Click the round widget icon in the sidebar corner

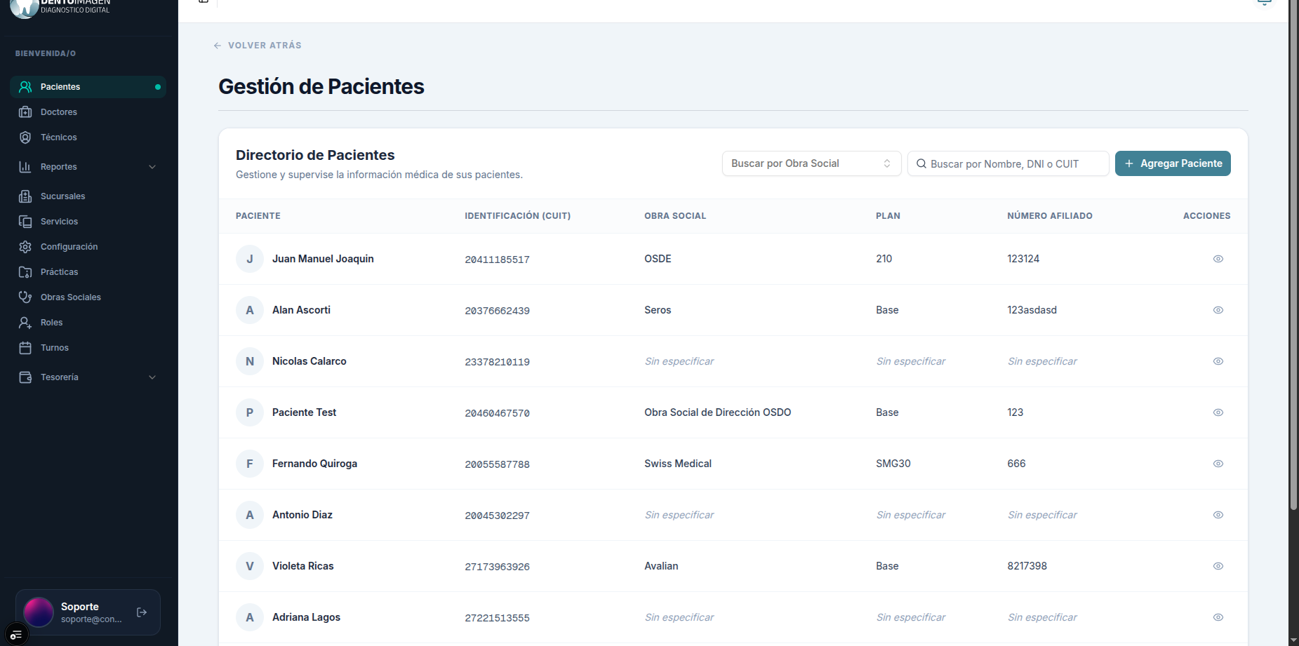tap(16, 634)
